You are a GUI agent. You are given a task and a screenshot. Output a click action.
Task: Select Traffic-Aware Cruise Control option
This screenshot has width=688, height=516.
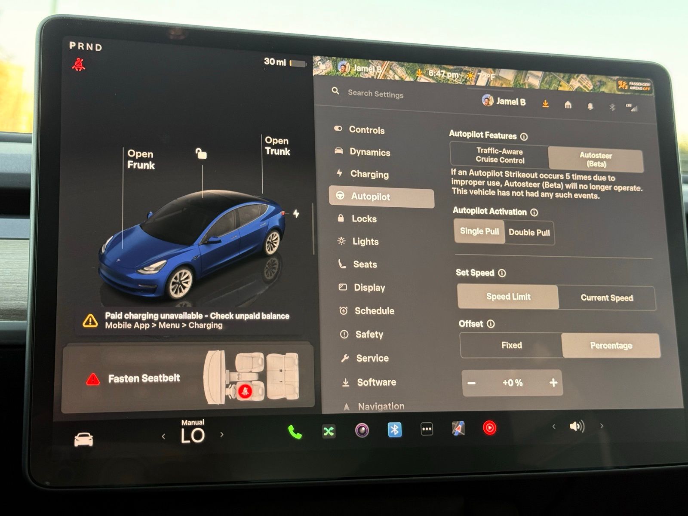tap(499, 155)
